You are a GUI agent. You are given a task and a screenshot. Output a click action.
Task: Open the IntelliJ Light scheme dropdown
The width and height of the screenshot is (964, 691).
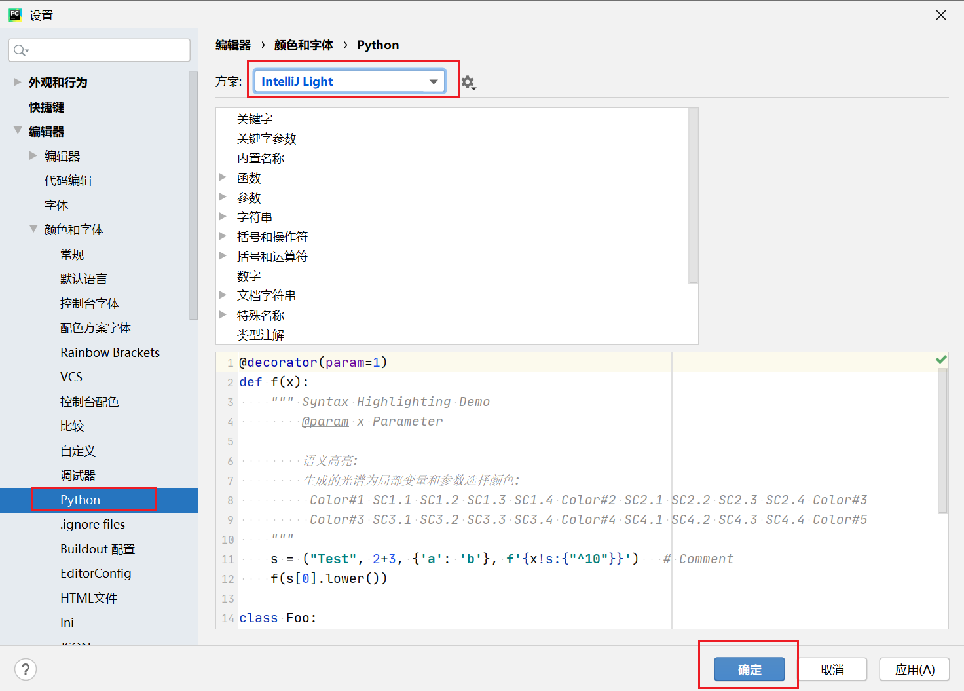[350, 81]
